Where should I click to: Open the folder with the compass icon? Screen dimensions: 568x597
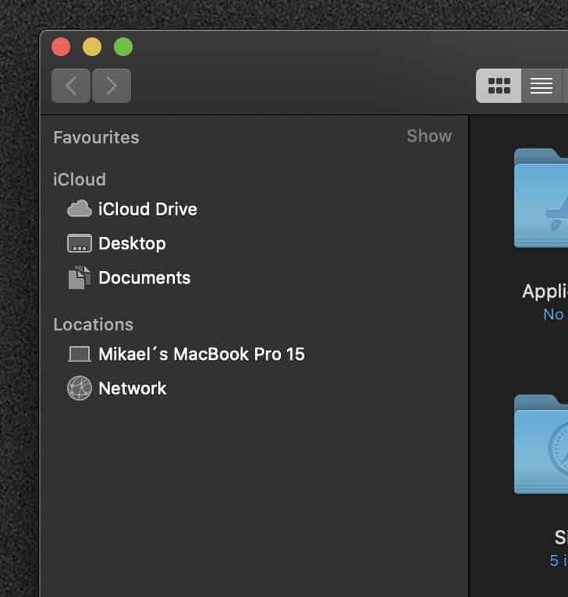[541, 444]
